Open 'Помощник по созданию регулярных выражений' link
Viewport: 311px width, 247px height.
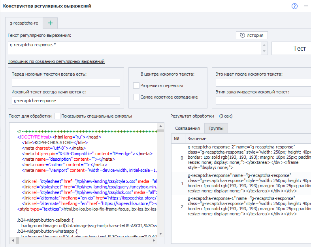pos(56,62)
